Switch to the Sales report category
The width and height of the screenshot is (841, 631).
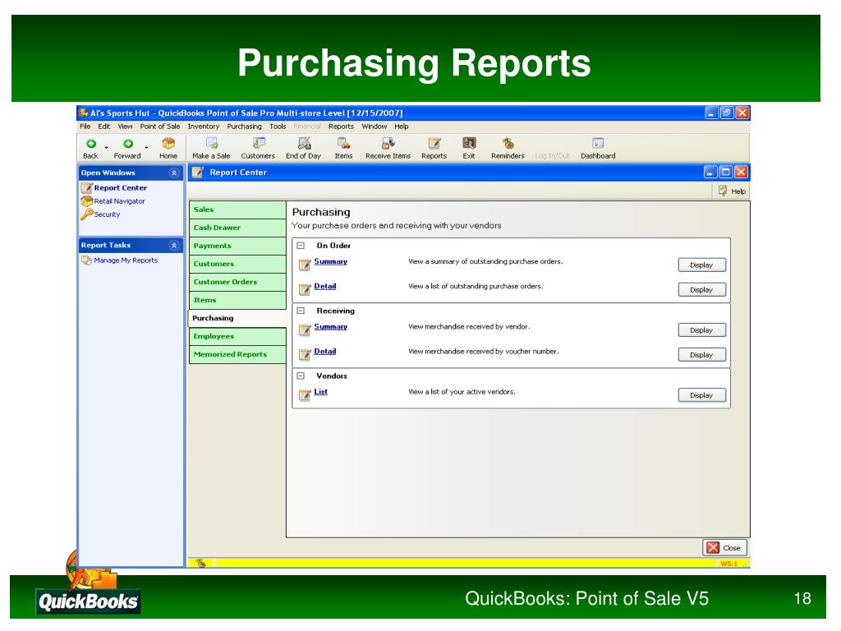[237, 210]
